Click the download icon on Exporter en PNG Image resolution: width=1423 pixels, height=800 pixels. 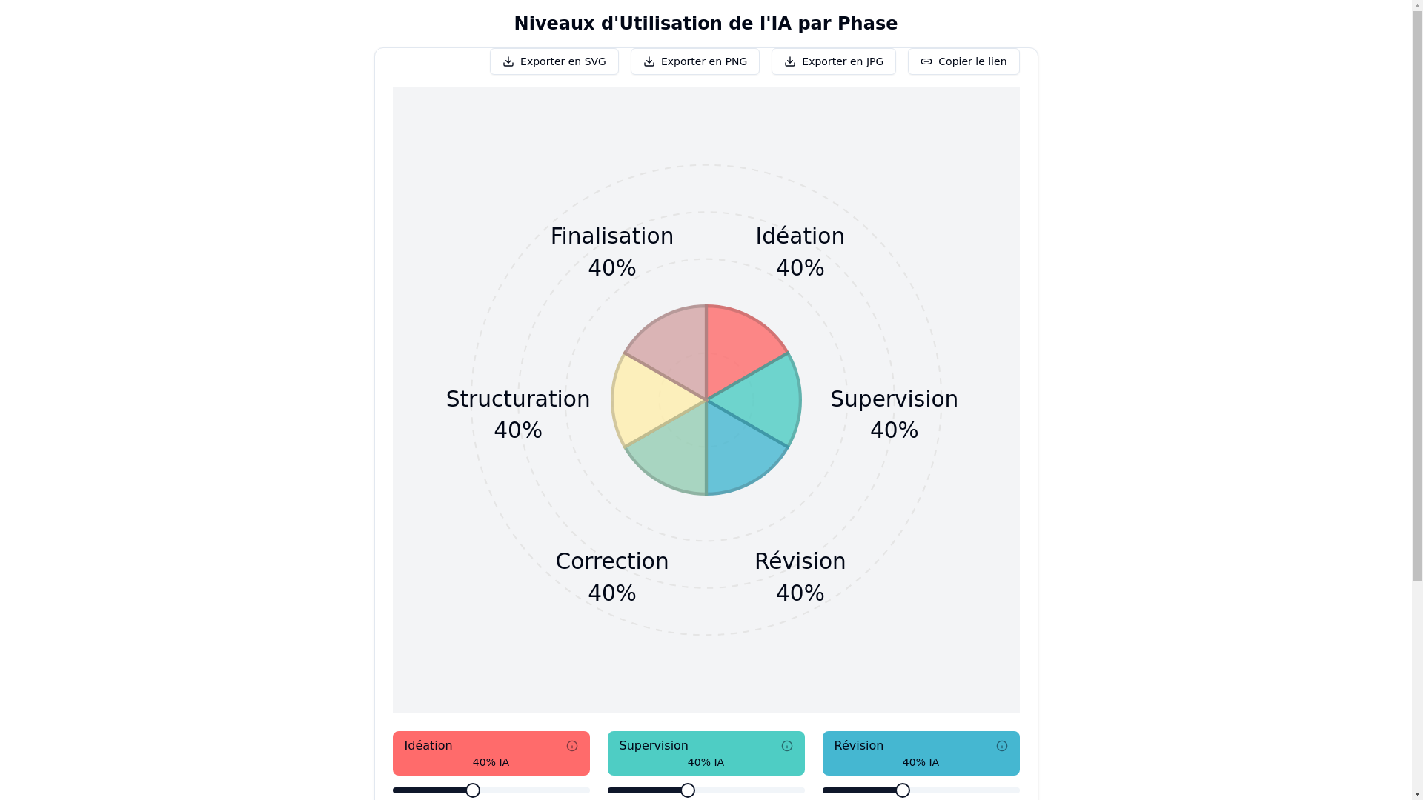(x=649, y=61)
